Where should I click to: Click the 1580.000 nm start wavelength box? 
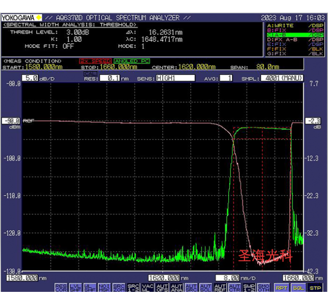coord(22,277)
